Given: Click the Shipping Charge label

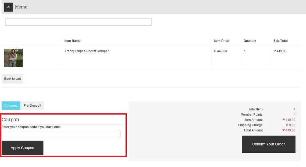Looking at the screenshot, I should [x=251, y=125].
